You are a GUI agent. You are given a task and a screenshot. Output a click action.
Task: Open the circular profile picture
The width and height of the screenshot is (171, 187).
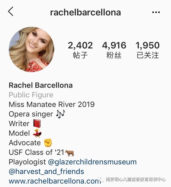click(32, 49)
